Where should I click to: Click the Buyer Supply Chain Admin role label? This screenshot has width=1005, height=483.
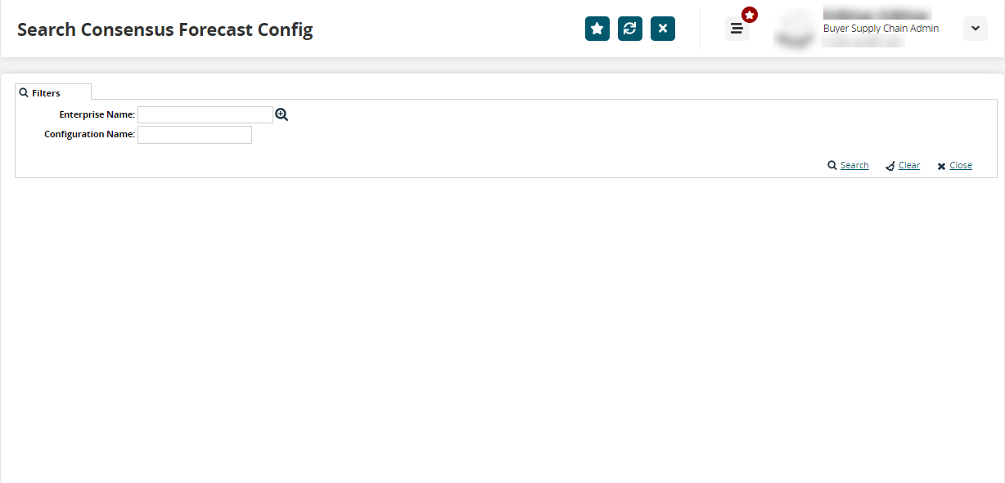click(881, 29)
